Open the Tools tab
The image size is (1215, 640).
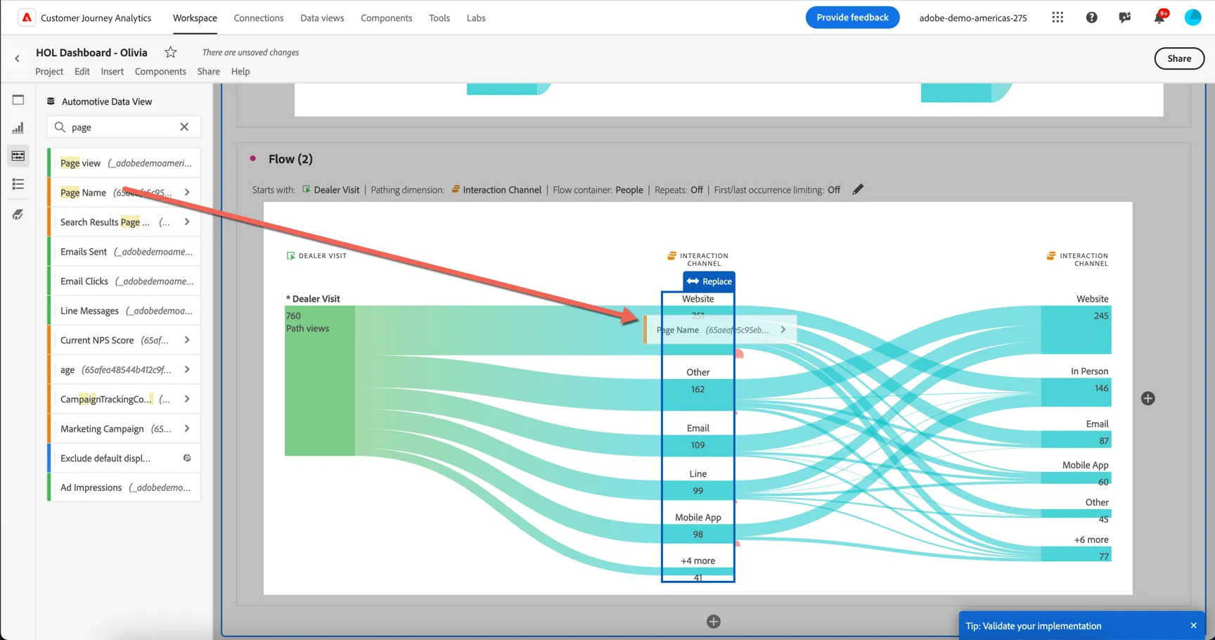[439, 18]
